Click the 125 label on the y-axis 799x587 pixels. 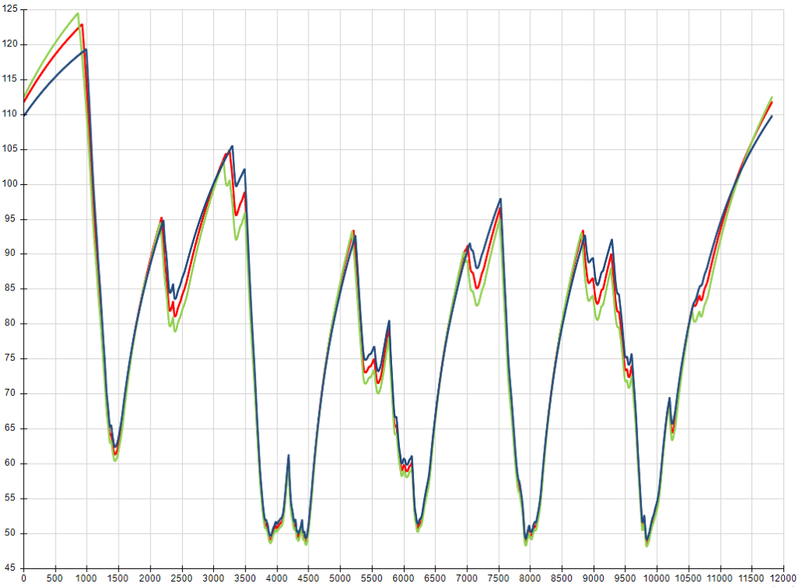coord(11,10)
